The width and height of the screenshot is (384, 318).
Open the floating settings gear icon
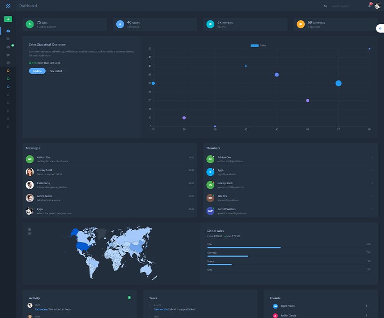tap(380, 28)
